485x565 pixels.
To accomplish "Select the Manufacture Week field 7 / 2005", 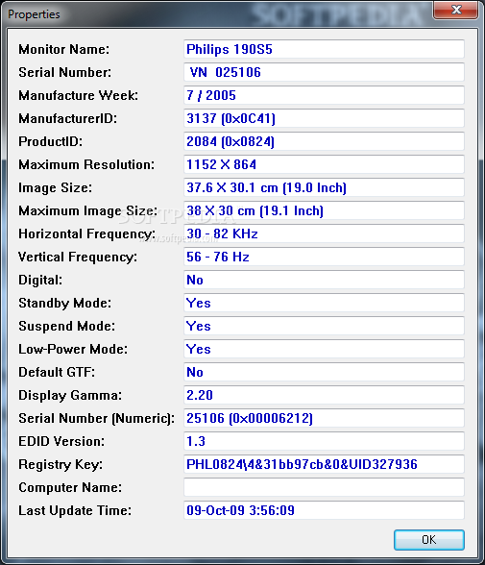I will click(x=324, y=95).
